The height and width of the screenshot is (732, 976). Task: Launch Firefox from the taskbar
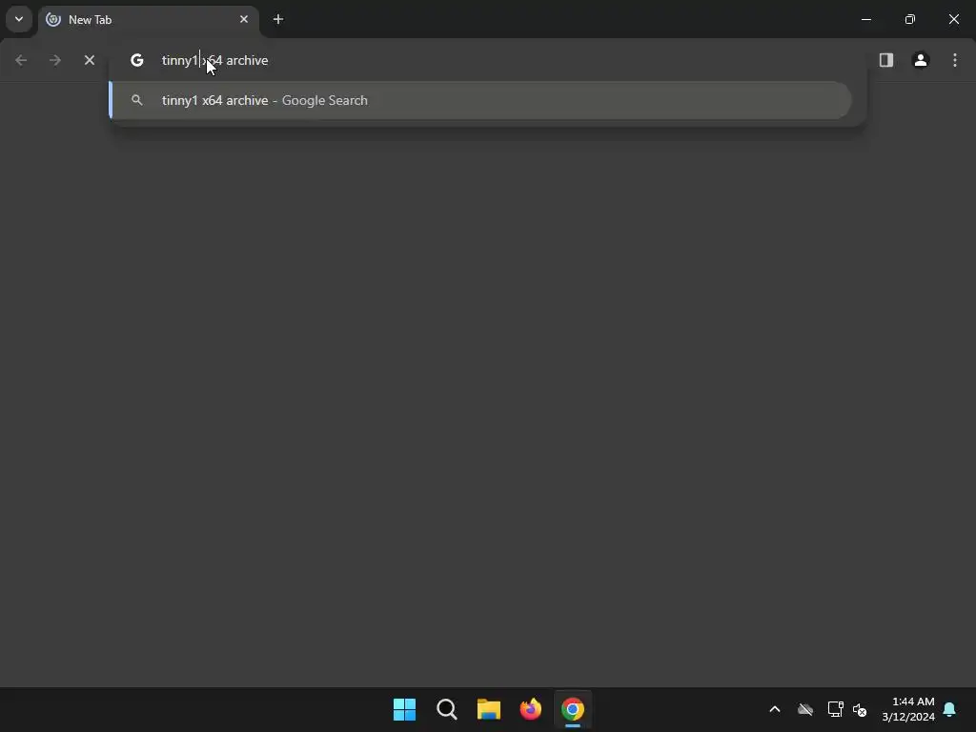pos(531,709)
